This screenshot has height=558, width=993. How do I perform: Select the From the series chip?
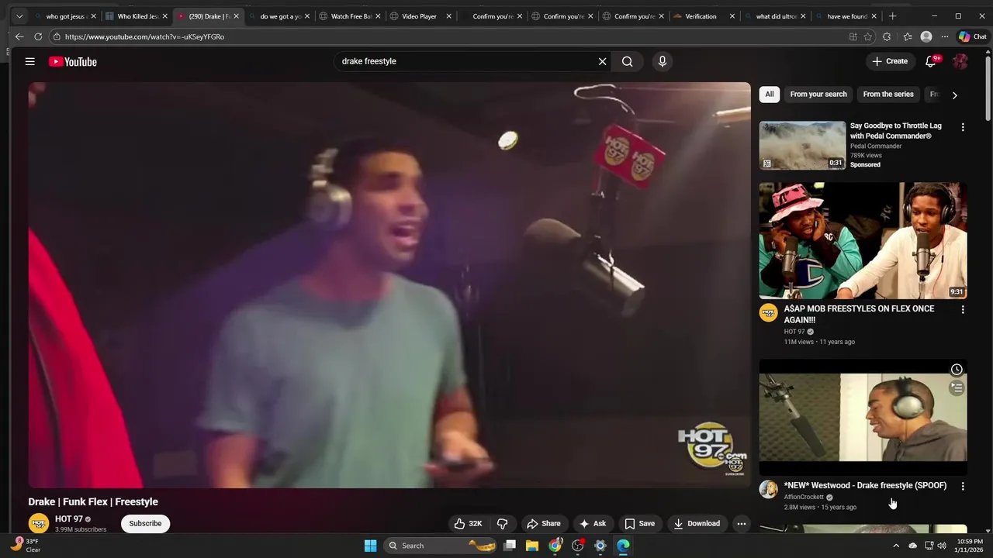coord(888,95)
